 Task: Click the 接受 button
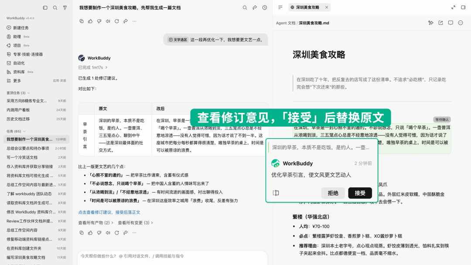360,193
